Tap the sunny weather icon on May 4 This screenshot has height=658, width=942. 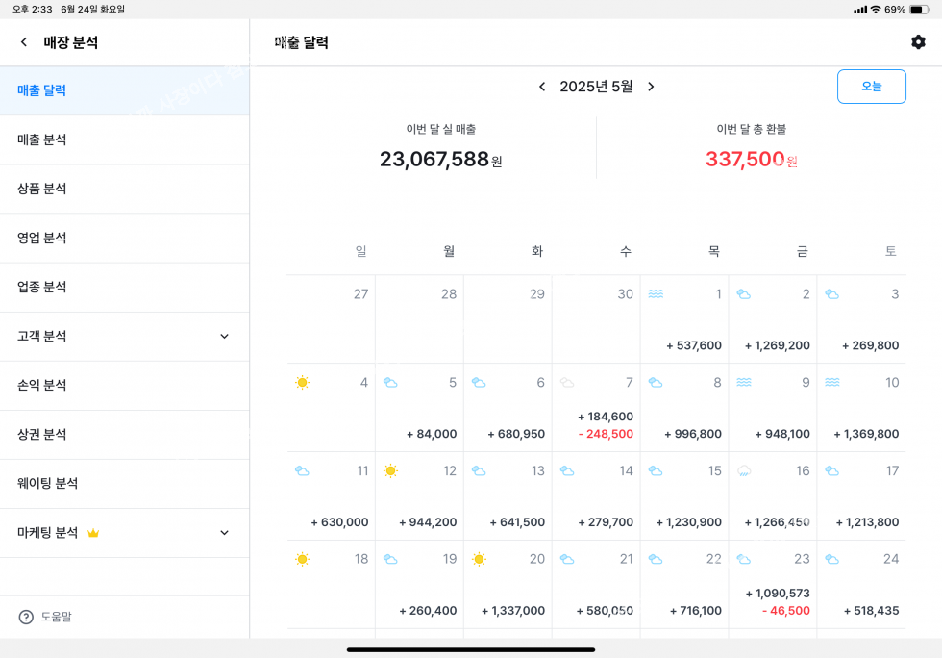click(302, 383)
